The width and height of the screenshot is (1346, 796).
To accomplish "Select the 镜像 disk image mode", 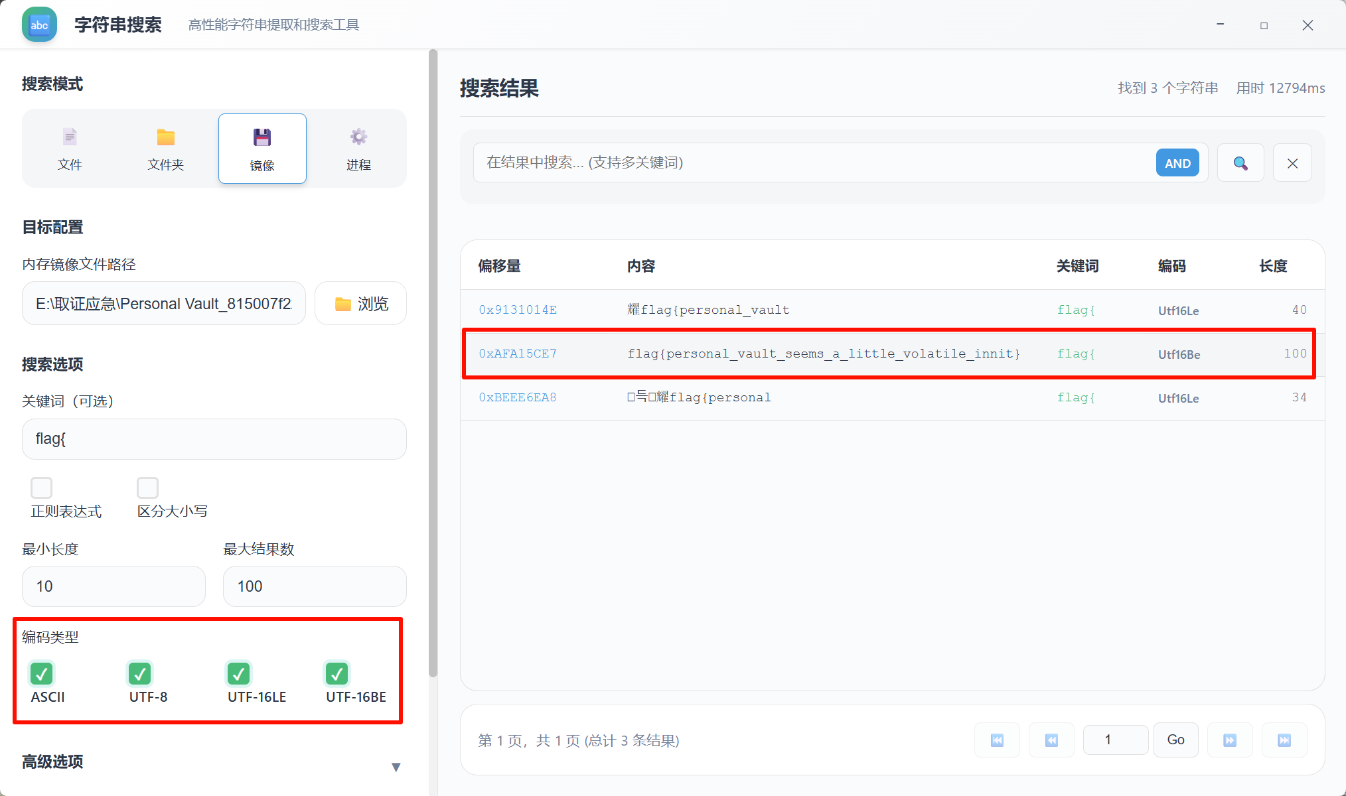I will (262, 149).
